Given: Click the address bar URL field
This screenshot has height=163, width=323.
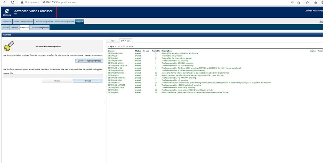Looking at the screenshot, I should [x=58, y=2].
